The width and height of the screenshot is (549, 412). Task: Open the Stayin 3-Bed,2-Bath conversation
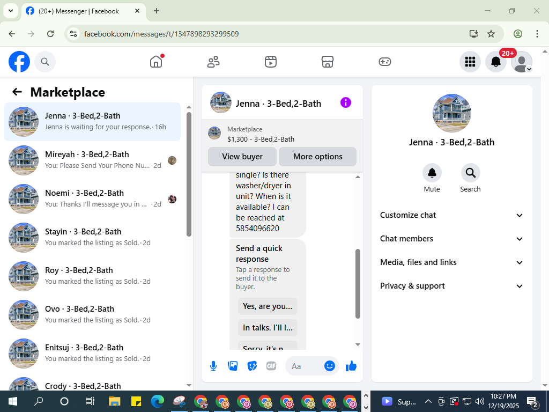pos(92,237)
